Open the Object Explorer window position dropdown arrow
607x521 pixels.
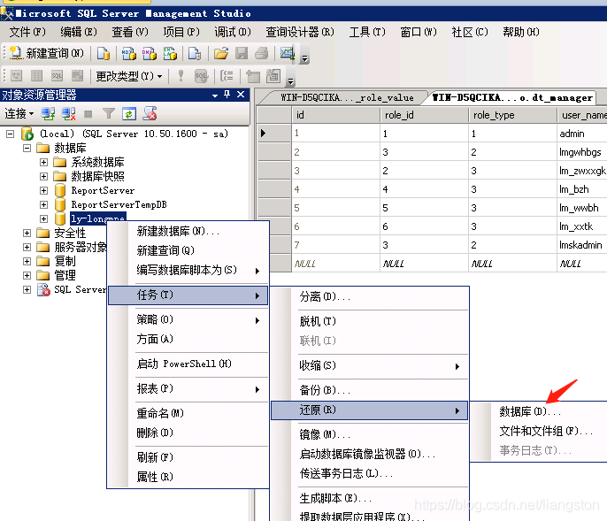click(x=215, y=95)
